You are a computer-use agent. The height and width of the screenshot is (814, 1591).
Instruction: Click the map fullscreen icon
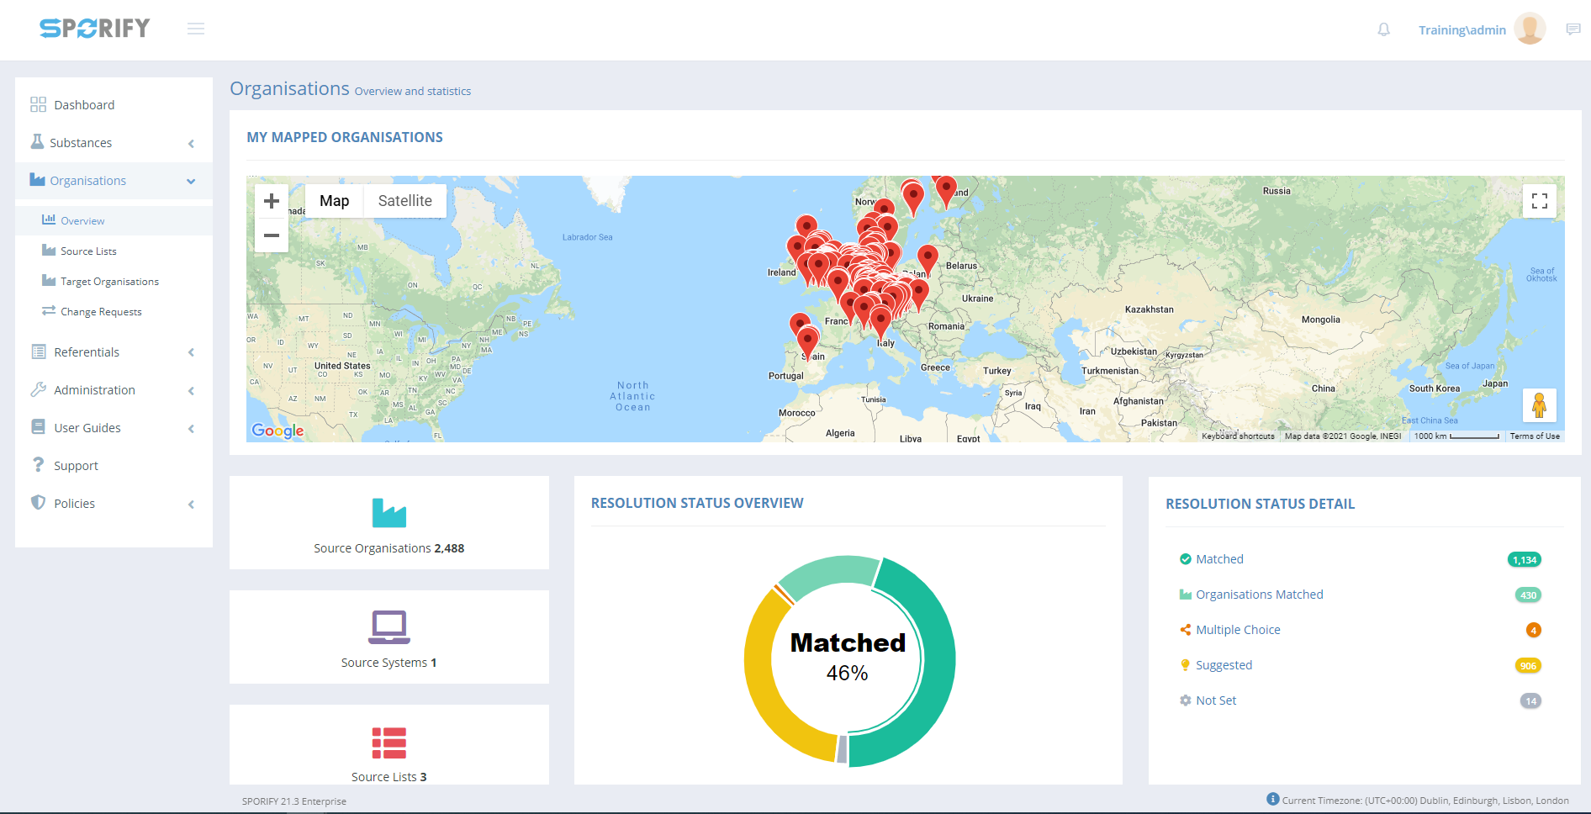pyautogui.click(x=1539, y=201)
